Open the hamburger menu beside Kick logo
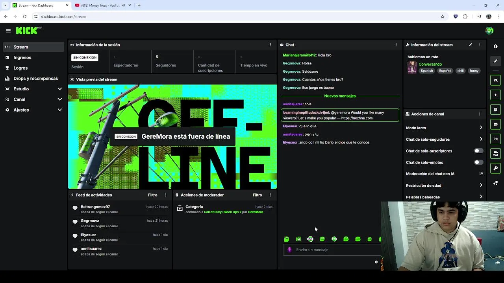This screenshot has width=504, height=283. (x=8, y=31)
